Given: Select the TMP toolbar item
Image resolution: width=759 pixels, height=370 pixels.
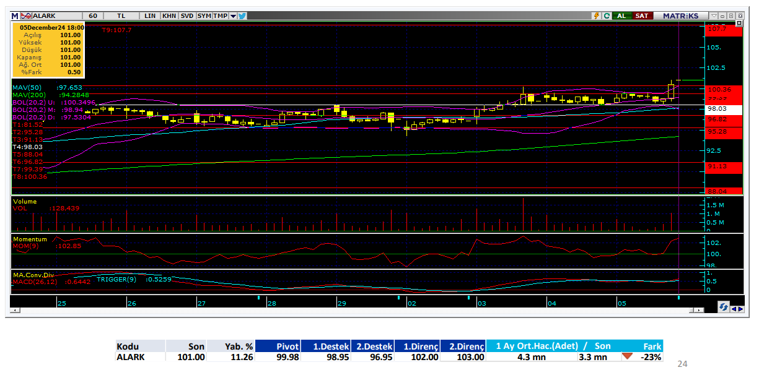Looking at the screenshot, I should click(x=220, y=15).
